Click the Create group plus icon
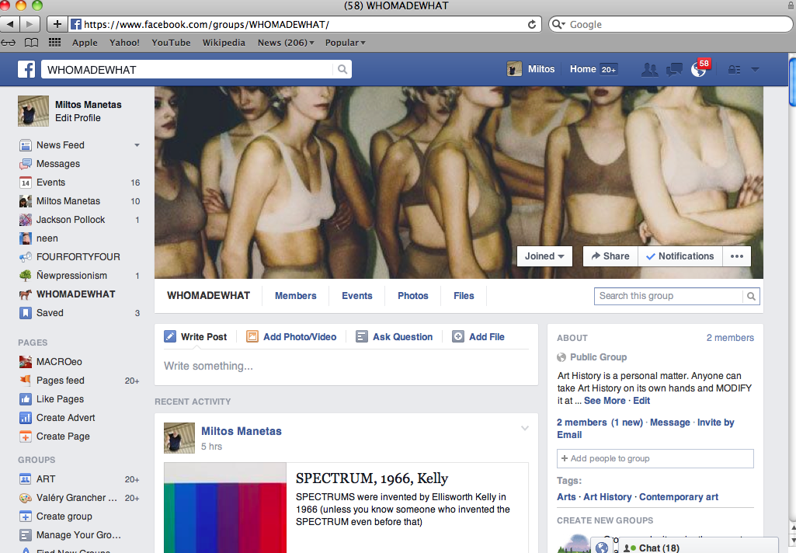The height and width of the screenshot is (553, 796). pyautogui.click(x=26, y=516)
